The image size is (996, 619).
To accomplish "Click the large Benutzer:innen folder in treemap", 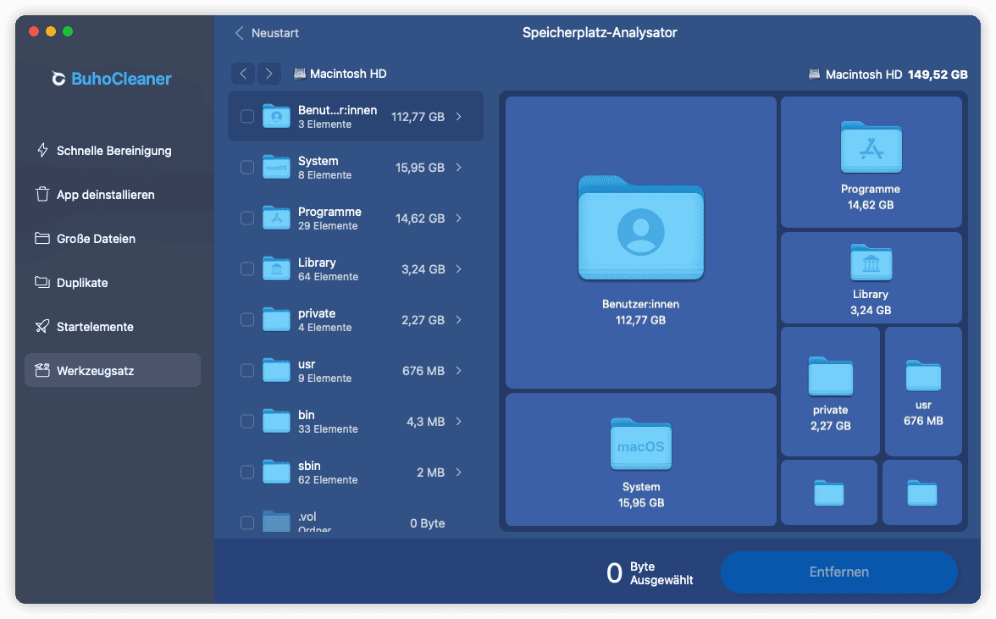I will click(x=641, y=228).
